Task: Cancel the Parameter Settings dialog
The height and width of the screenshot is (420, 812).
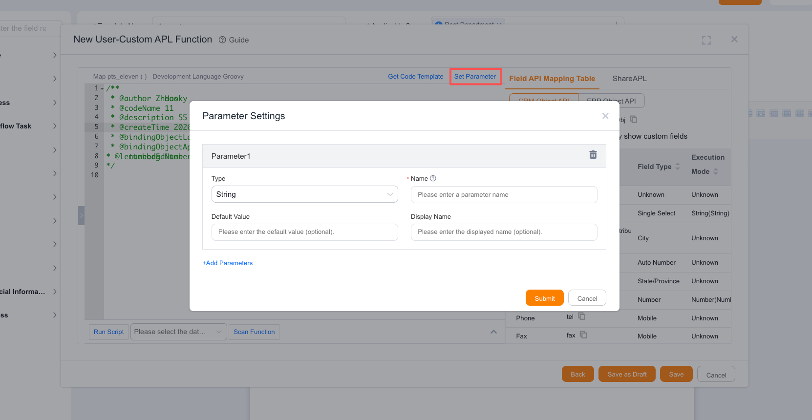Action: click(587, 298)
